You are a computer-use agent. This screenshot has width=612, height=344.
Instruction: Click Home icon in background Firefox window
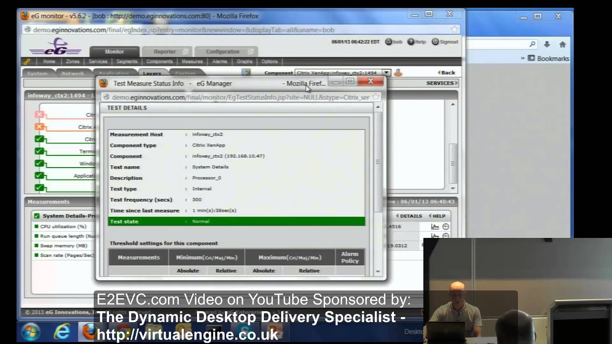point(562,44)
